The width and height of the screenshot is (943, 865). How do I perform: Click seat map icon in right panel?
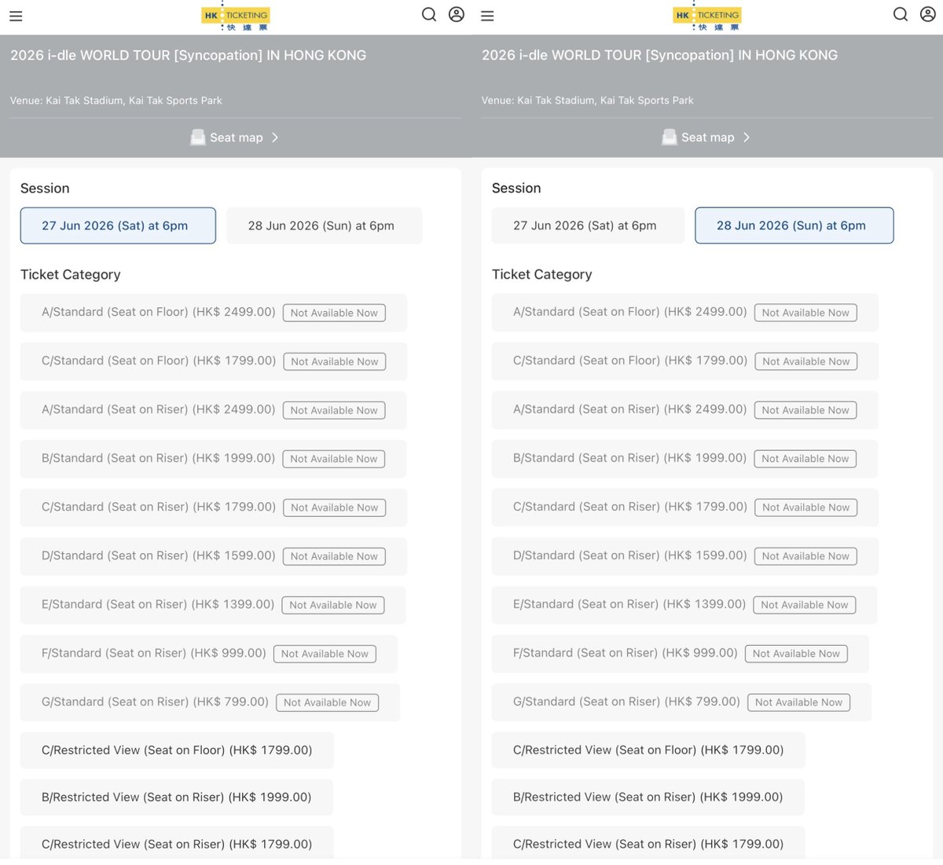[670, 137]
